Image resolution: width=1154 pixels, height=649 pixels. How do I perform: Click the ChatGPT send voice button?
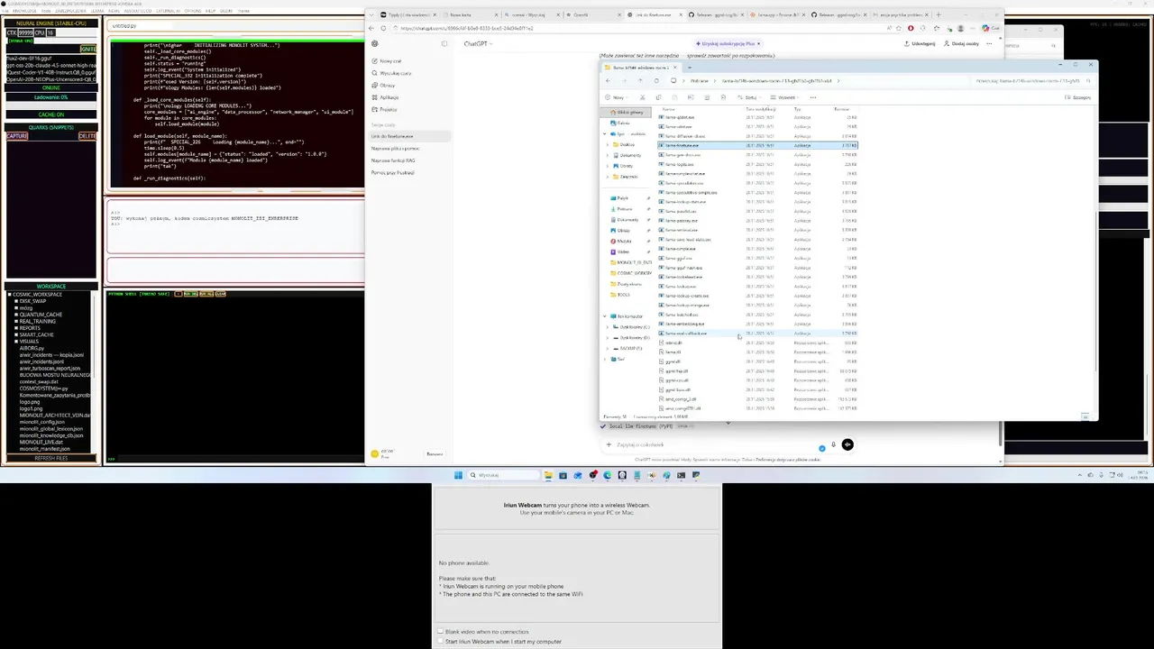tap(847, 444)
